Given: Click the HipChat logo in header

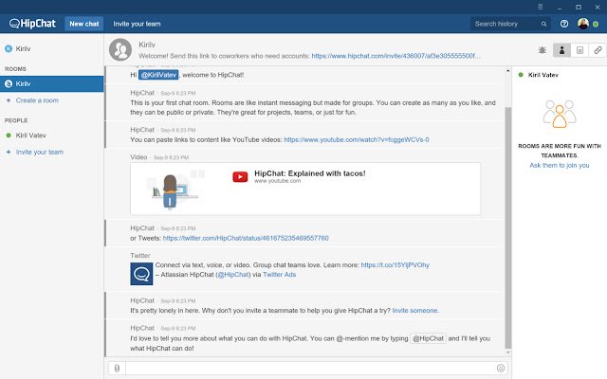Looking at the screenshot, I should (x=32, y=24).
